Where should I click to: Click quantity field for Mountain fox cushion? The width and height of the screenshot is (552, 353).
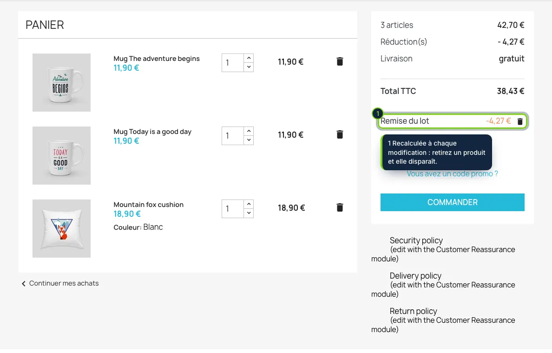coord(233,208)
